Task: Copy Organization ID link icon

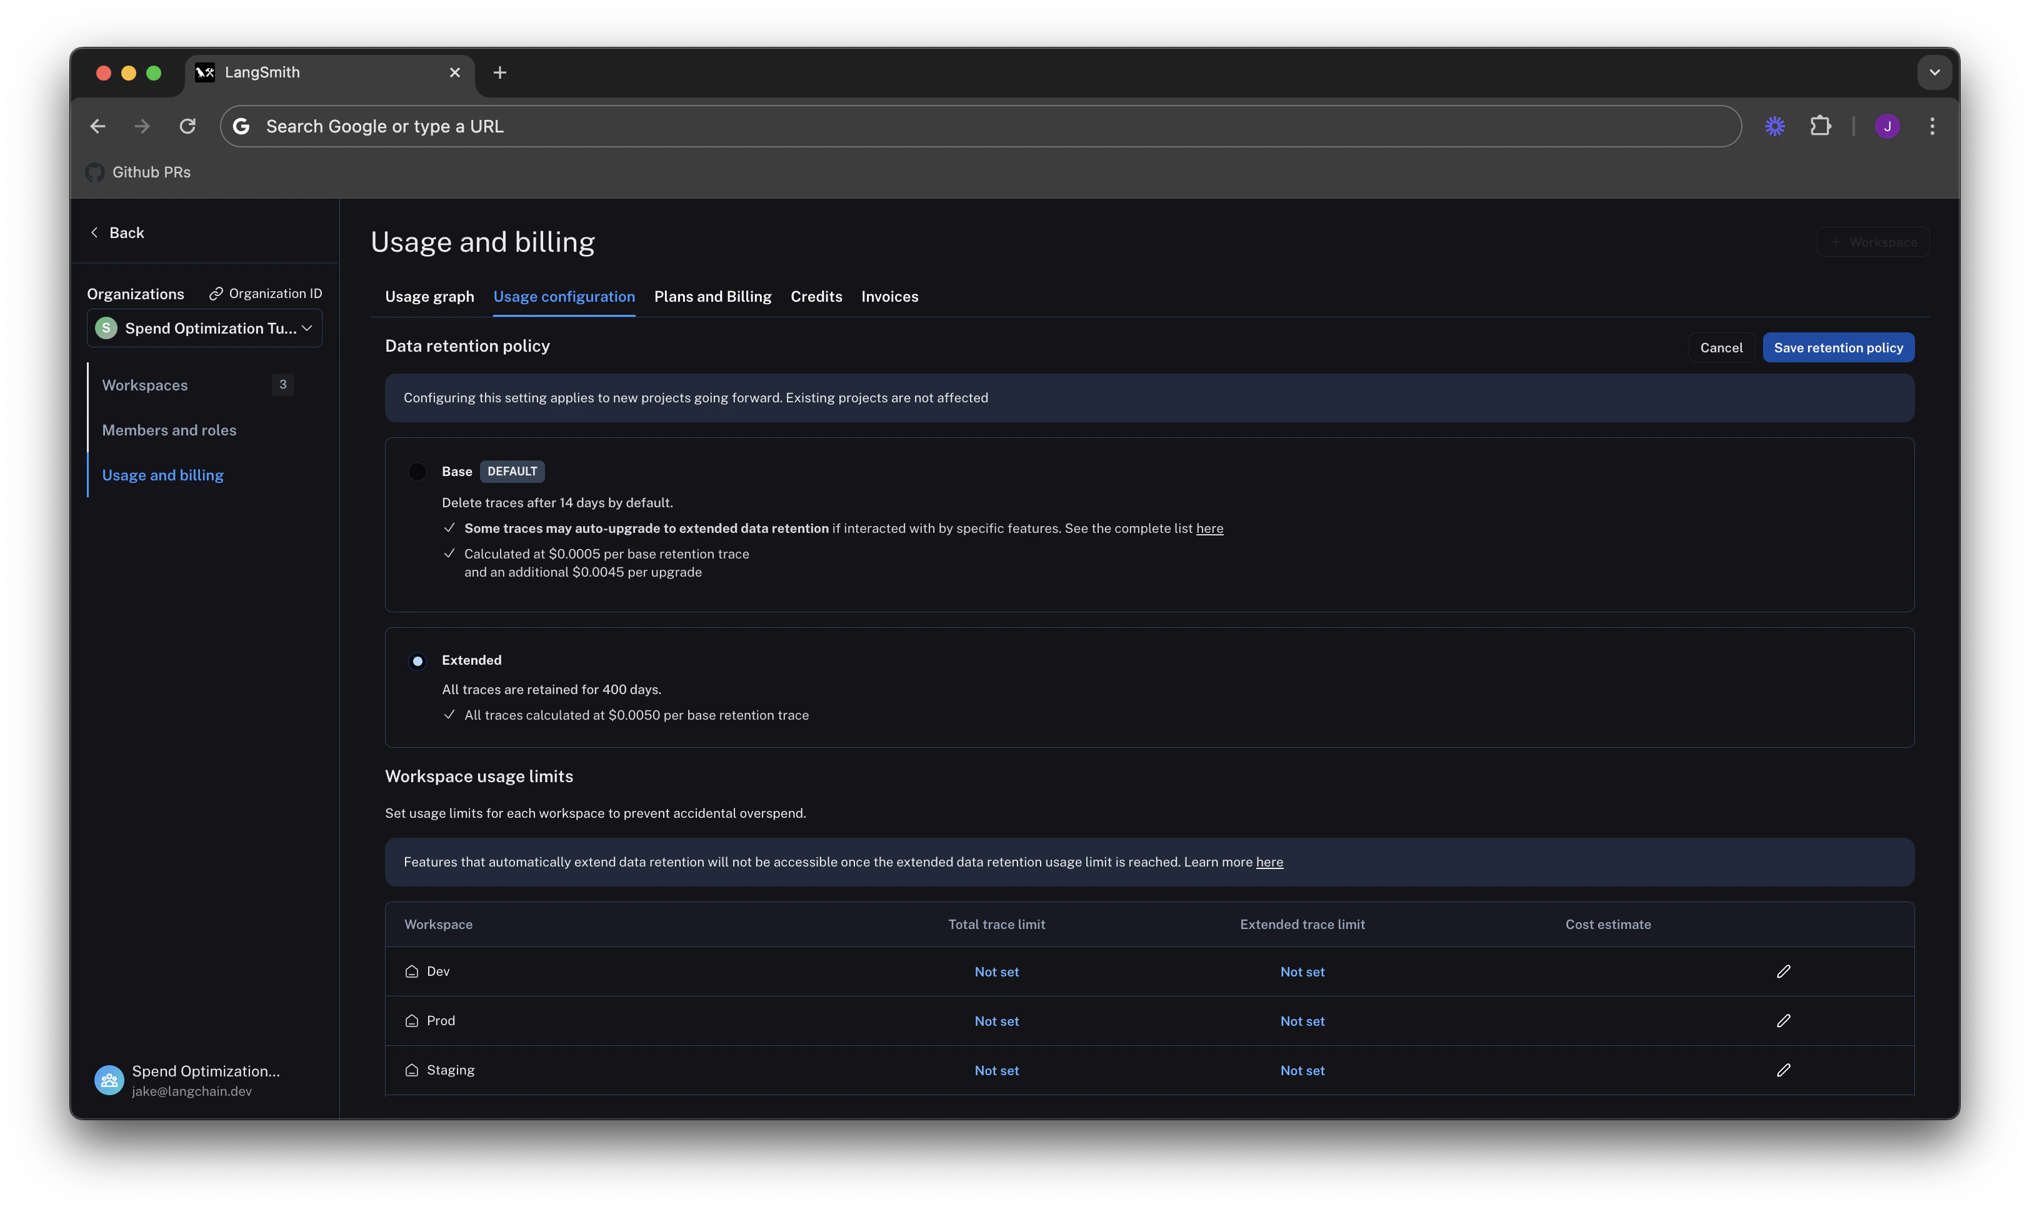Action: (216, 293)
